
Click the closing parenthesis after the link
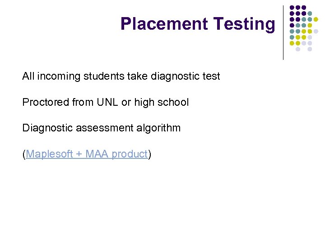150,154
